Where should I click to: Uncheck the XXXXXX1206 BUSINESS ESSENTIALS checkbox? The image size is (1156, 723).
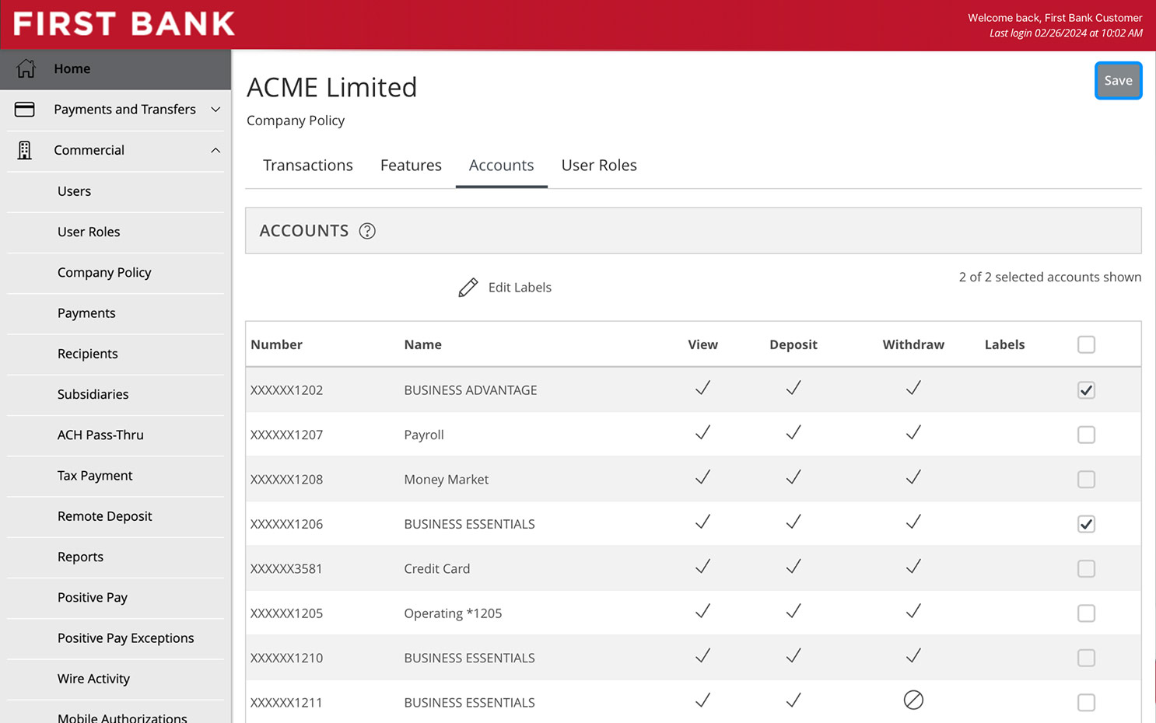click(1086, 524)
